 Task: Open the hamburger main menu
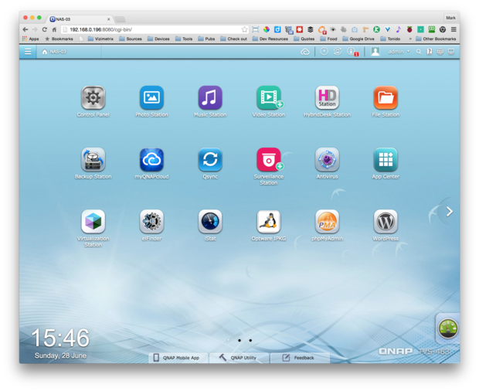click(28, 52)
